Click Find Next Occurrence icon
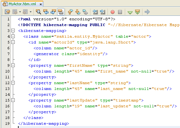 point(53,12)
